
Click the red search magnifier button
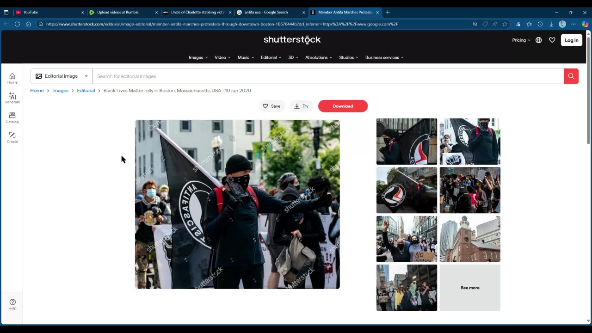click(571, 76)
